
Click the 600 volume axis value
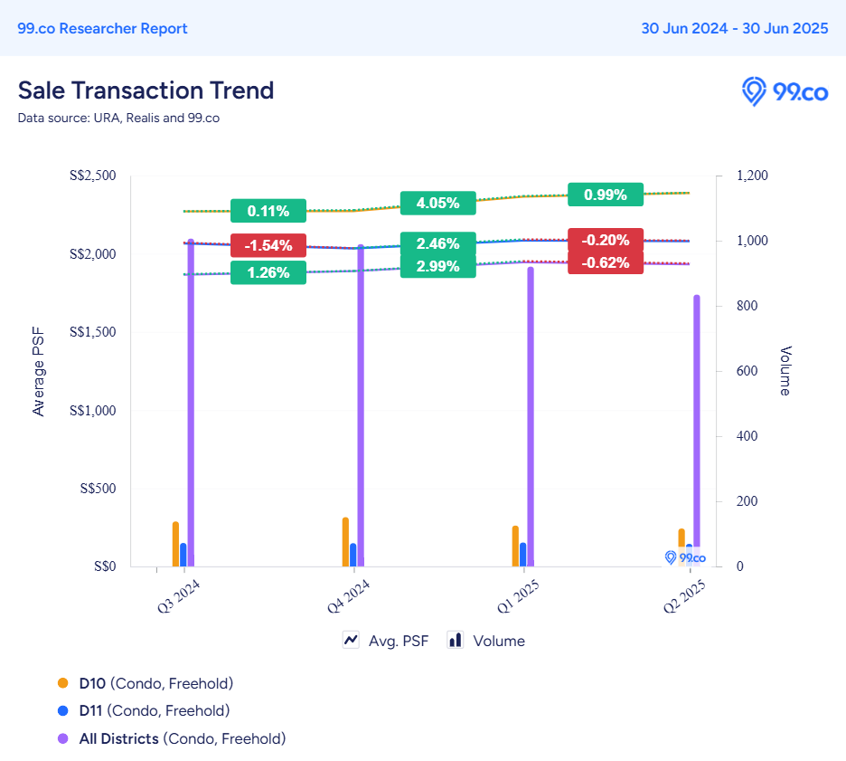(x=747, y=371)
